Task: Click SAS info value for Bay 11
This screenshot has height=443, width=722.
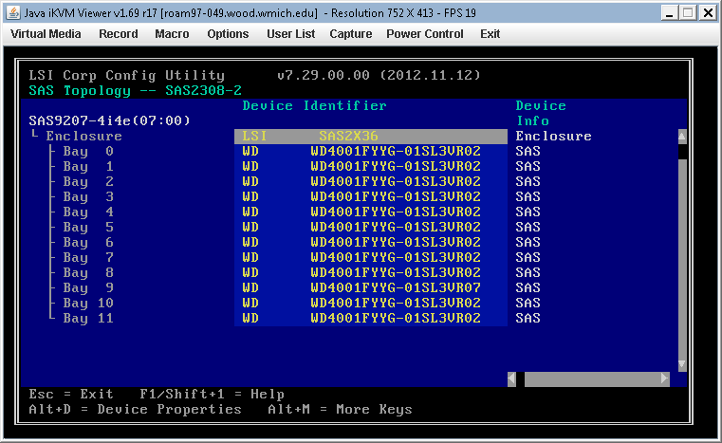Action: pyautogui.click(x=528, y=318)
